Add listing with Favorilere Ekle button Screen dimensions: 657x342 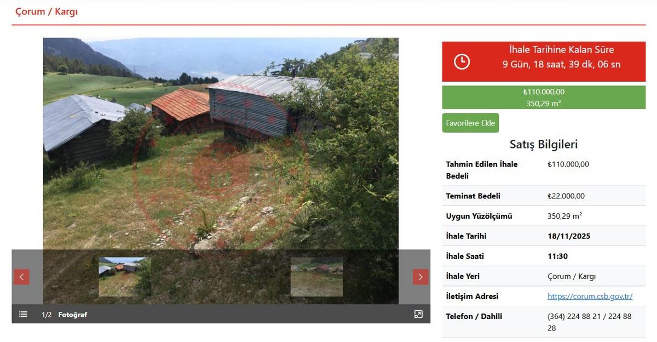tap(470, 123)
